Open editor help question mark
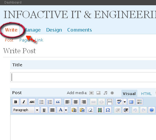156x140 pixels. [152, 110]
